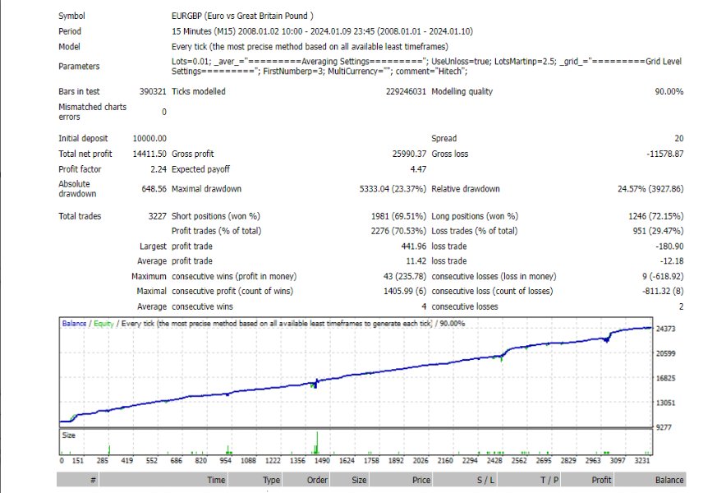Click the Type column header
This screenshot has width=717, height=493.
pyautogui.click(x=271, y=480)
